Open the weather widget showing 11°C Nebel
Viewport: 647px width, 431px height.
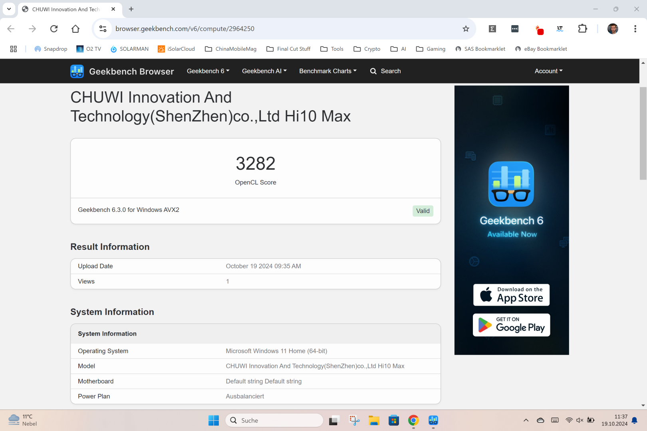click(23, 420)
